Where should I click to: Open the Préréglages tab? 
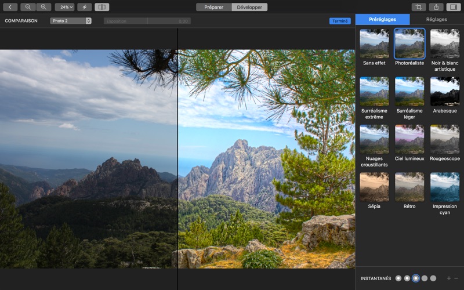tap(382, 19)
